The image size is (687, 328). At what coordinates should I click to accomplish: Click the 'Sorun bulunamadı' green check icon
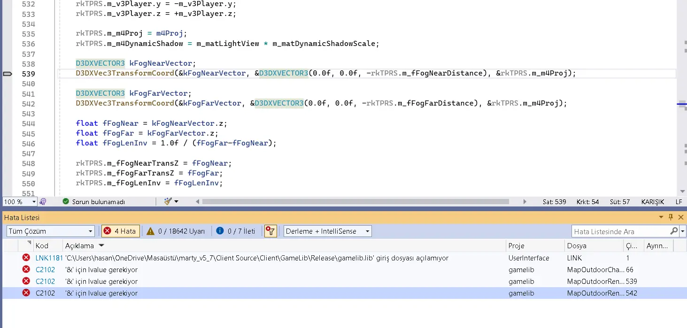click(66, 202)
